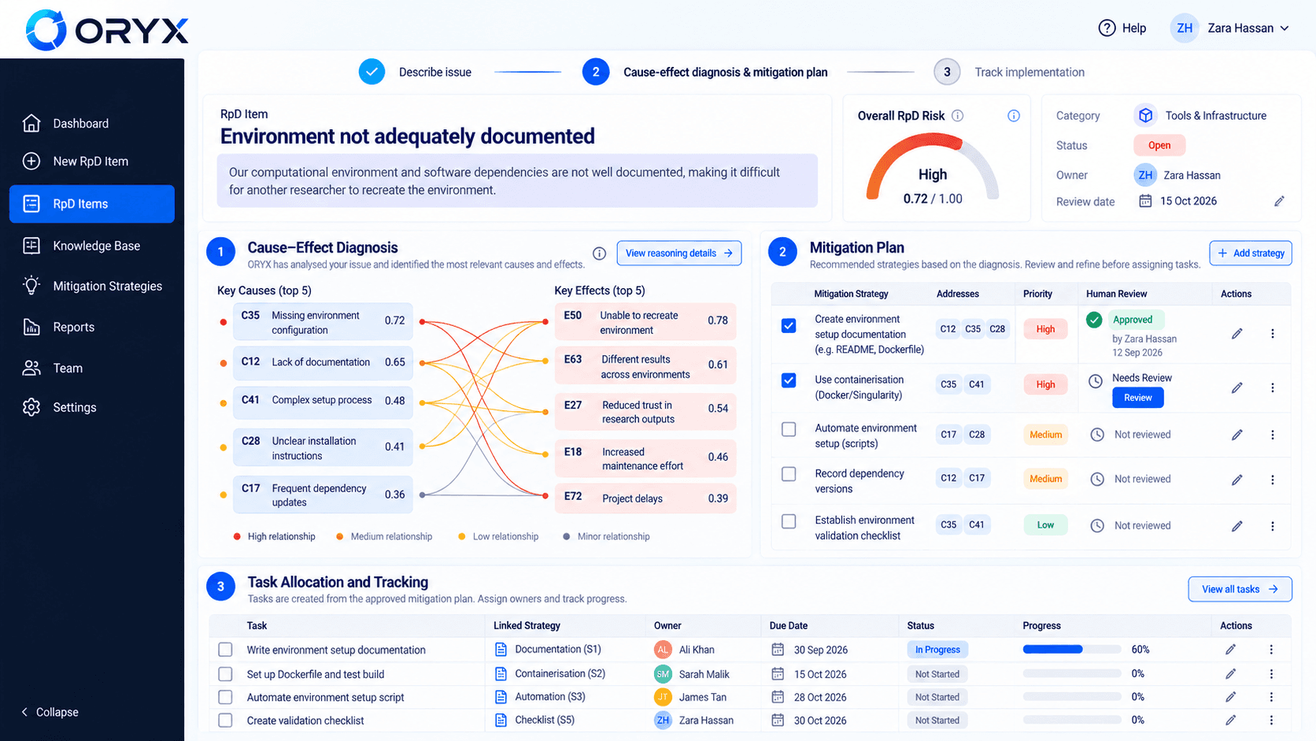Select the 'Write environment setup documentation' task checkbox
The image size is (1316, 741).
coord(225,650)
